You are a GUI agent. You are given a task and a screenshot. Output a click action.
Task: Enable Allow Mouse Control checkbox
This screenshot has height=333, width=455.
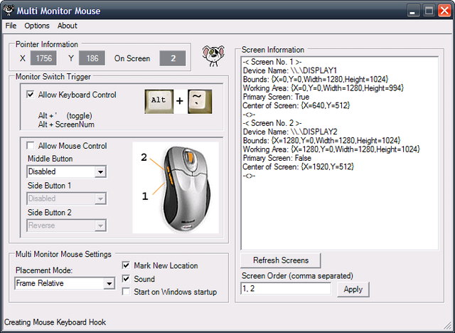tap(30, 145)
